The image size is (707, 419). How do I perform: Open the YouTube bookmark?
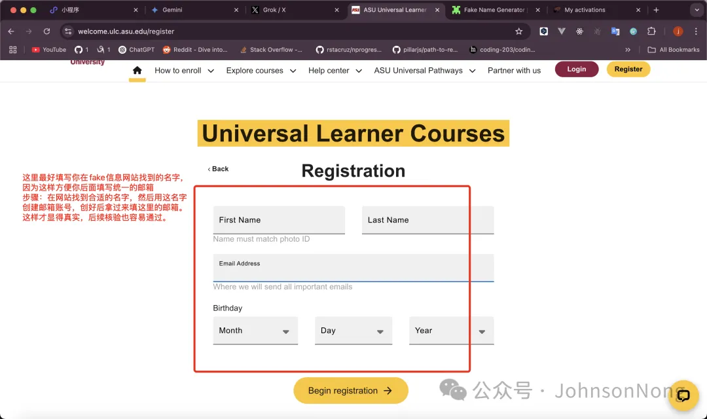pyautogui.click(x=48, y=50)
